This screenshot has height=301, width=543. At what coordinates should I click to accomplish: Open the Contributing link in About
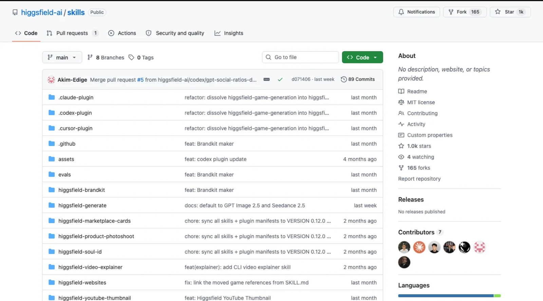(423, 113)
